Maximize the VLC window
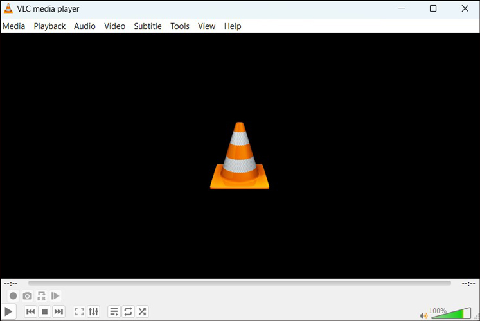The height and width of the screenshot is (321, 480). [433, 8]
